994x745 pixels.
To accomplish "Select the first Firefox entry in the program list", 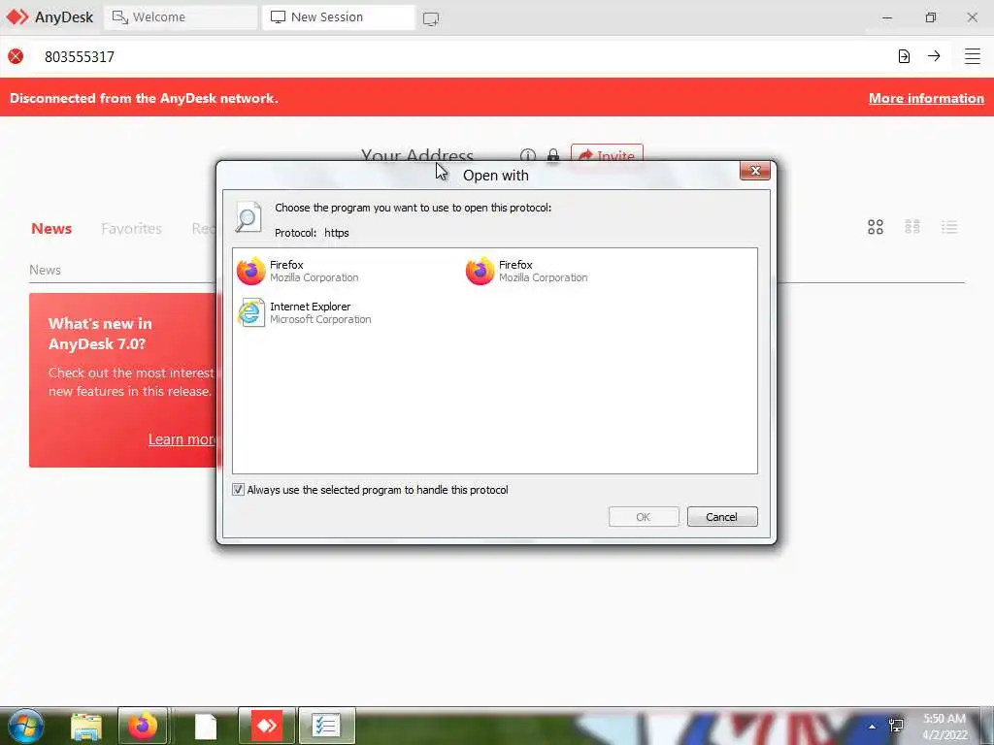I will pyautogui.click(x=298, y=272).
